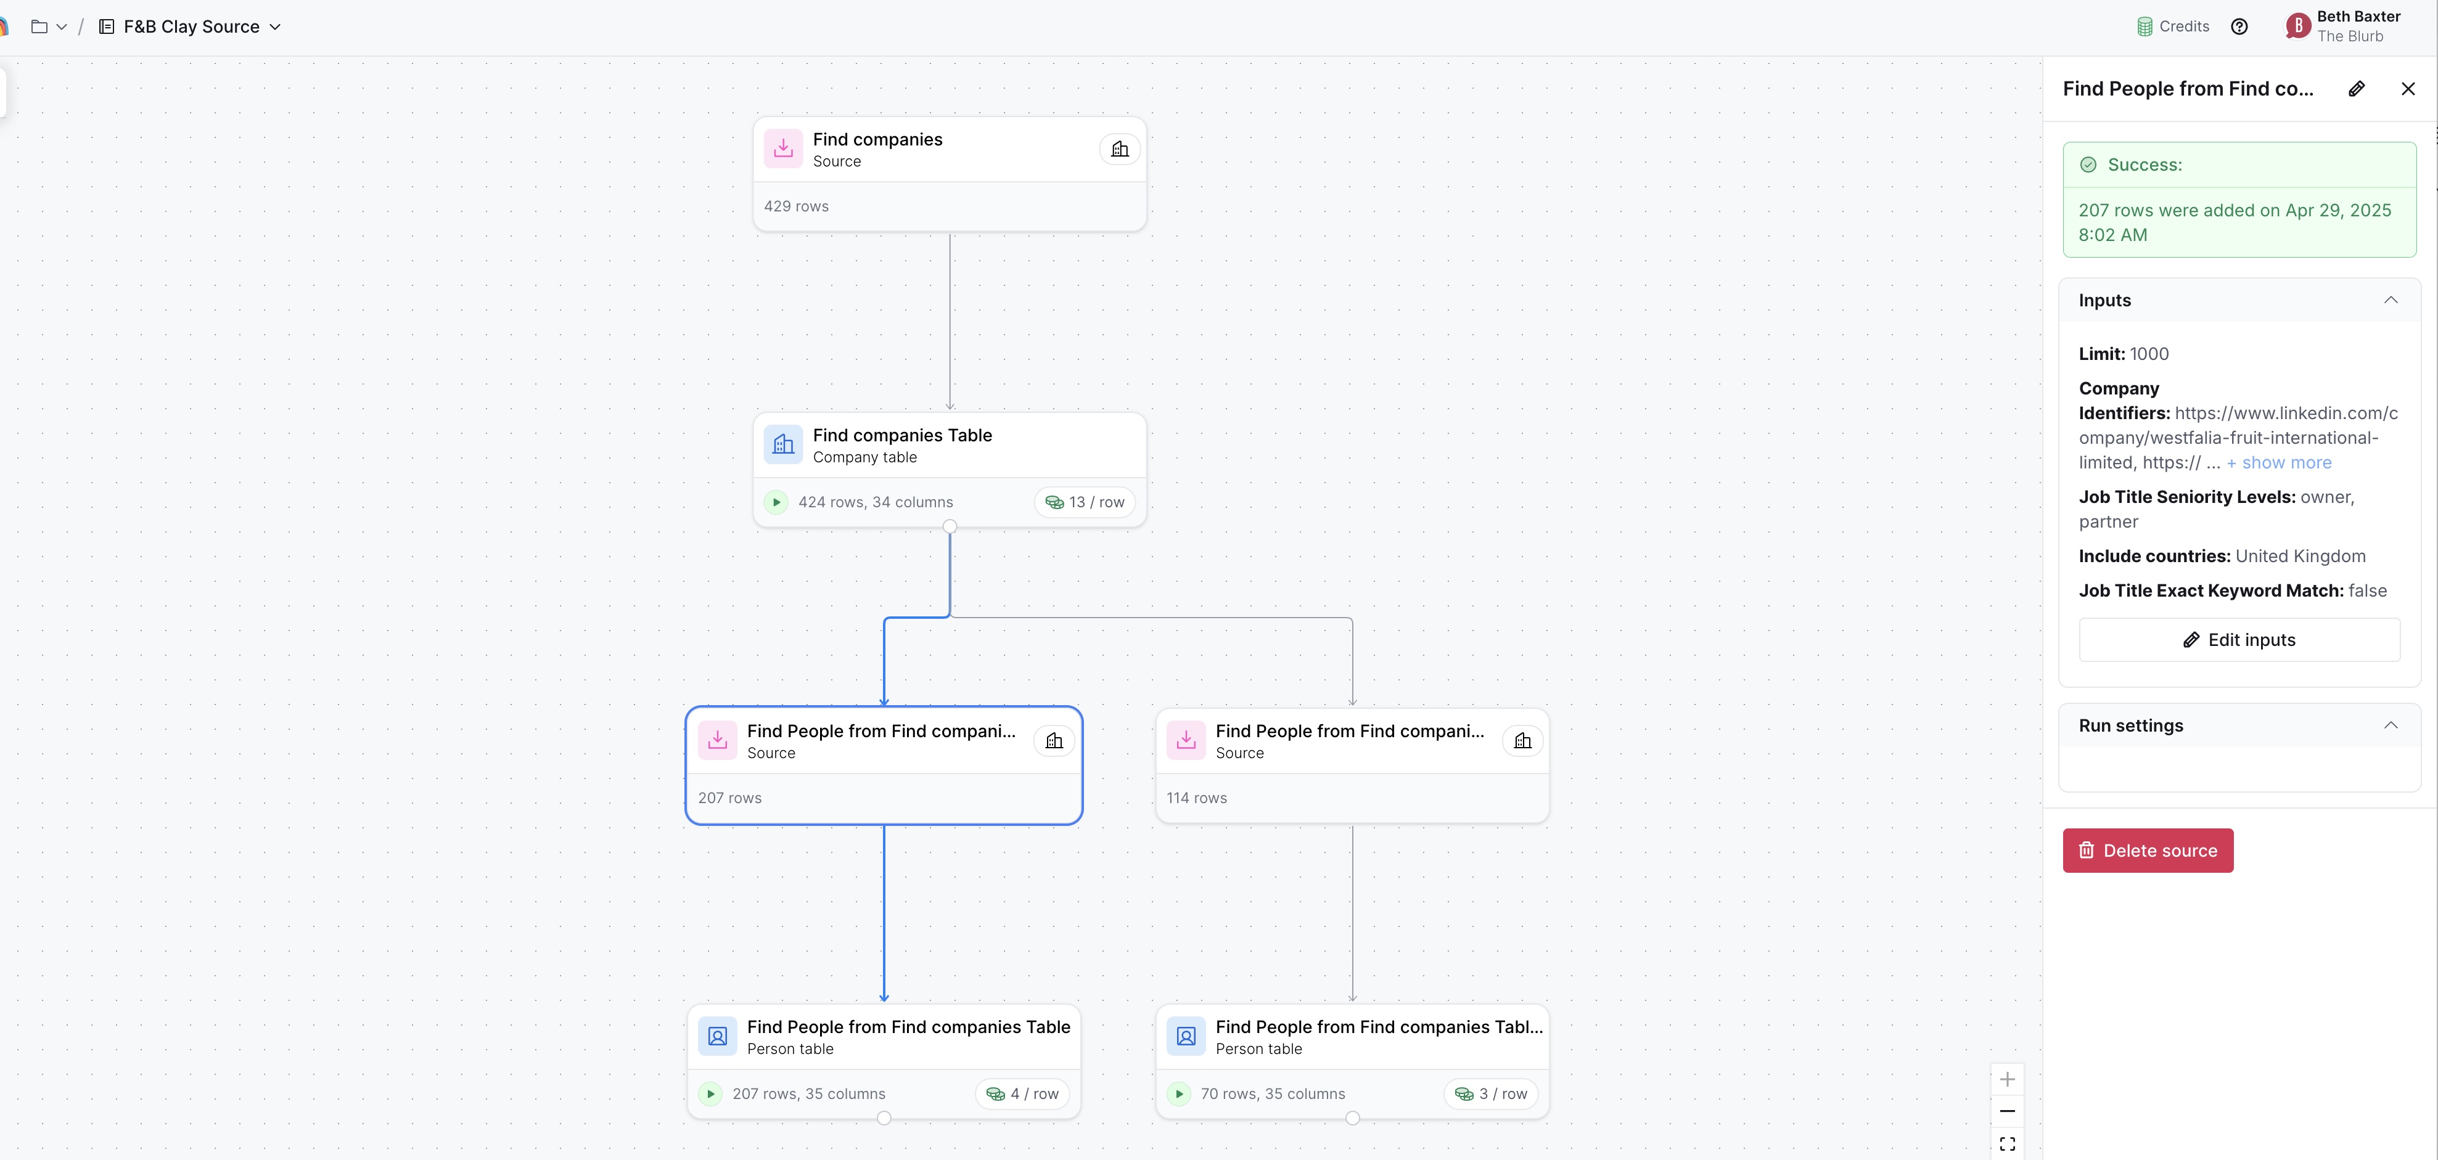Run the 207 rows Person table
This screenshot has height=1160, width=2438.
tap(711, 1094)
